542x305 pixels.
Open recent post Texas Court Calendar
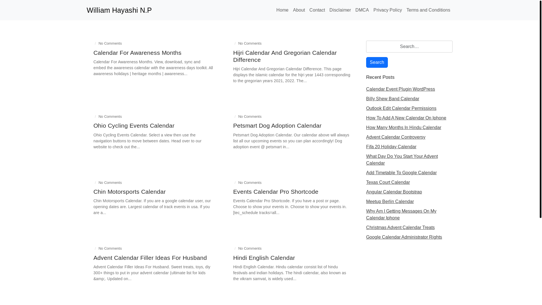tap(388, 182)
